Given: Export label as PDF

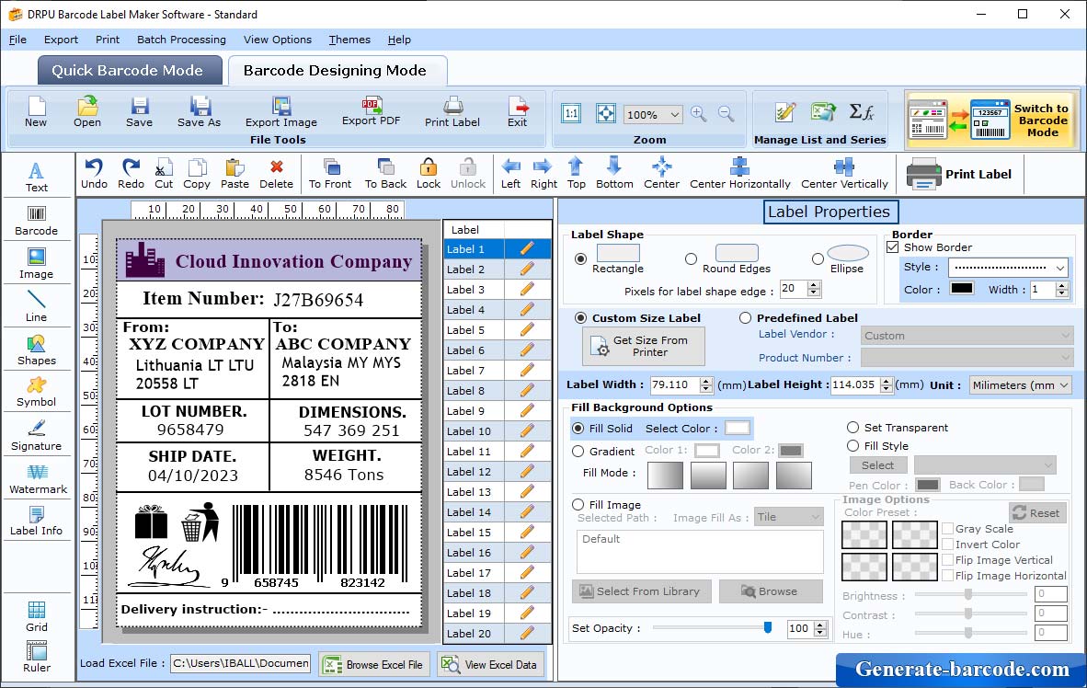Looking at the screenshot, I should click(x=371, y=111).
